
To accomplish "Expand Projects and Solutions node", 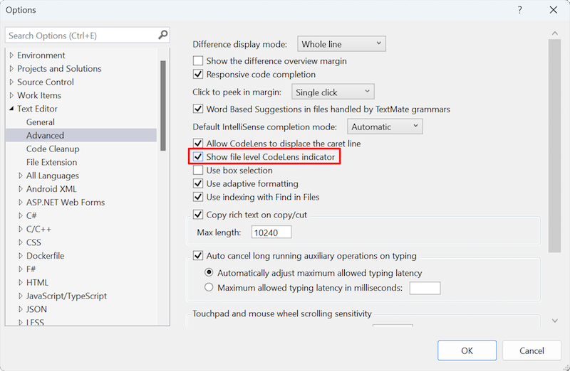I will pos(11,68).
